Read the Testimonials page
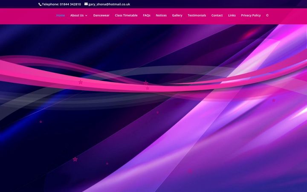 coord(197,15)
